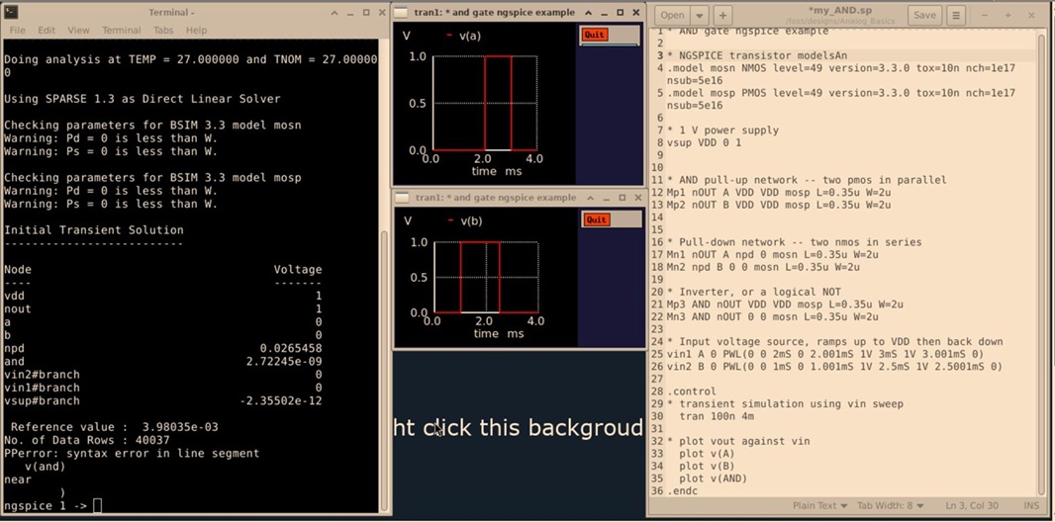Maximize the v(b) plot window

(621, 197)
